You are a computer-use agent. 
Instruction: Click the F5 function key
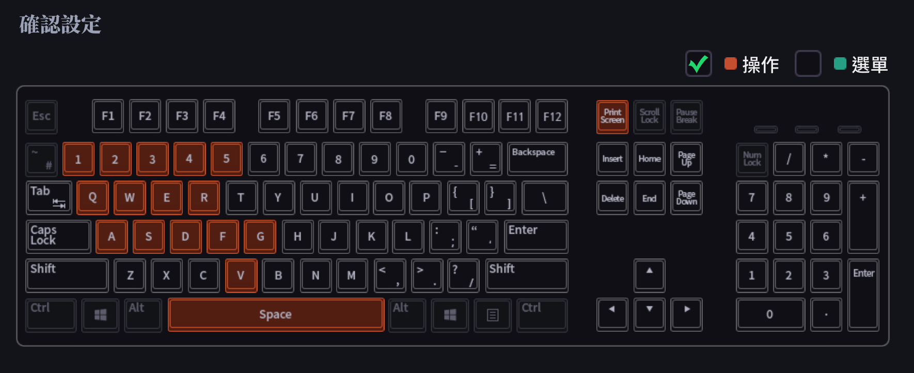click(x=274, y=117)
